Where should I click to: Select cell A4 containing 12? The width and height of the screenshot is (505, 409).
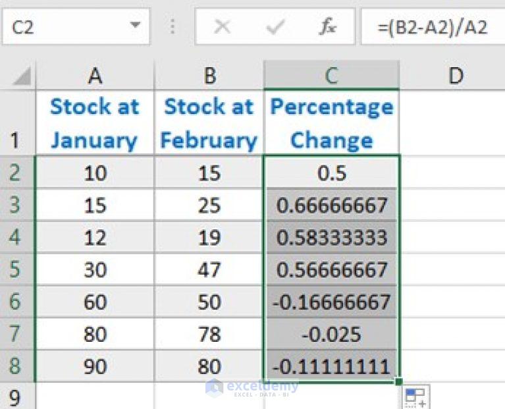[95, 237]
